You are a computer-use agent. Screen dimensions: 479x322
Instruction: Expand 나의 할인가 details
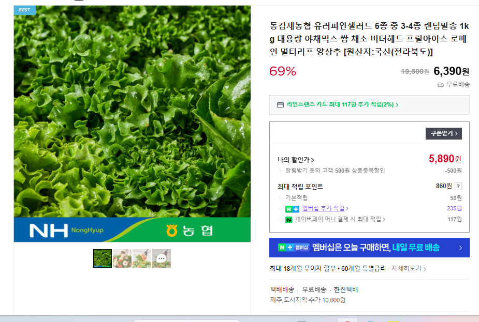click(x=296, y=160)
